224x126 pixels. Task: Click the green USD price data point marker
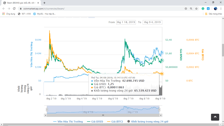tap(162, 61)
